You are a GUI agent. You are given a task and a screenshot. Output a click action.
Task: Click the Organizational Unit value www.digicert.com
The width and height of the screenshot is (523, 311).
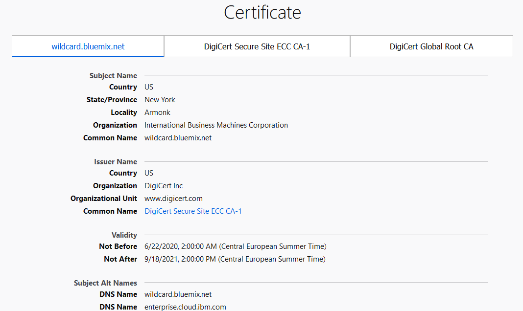173,199
